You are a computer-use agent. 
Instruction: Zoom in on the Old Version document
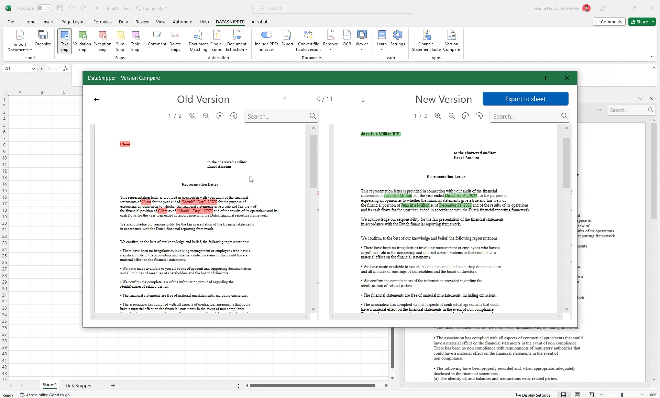(192, 116)
